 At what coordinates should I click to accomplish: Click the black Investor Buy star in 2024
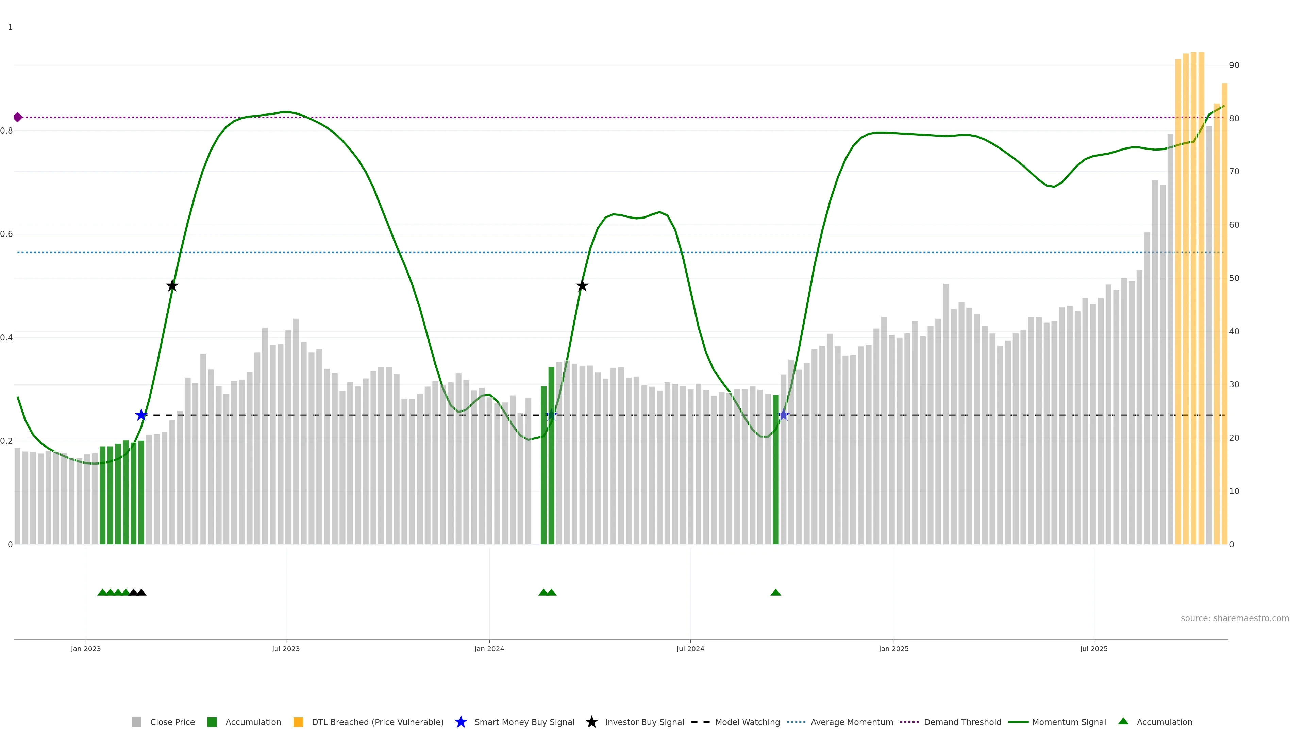[x=582, y=286]
